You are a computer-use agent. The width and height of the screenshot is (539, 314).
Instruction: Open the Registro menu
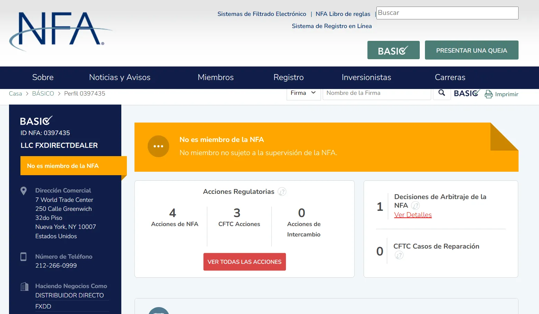[x=288, y=77]
